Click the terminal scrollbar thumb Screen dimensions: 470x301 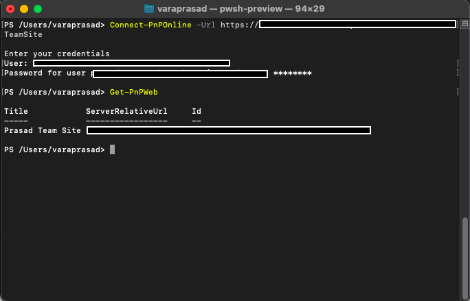[x=466, y=256]
